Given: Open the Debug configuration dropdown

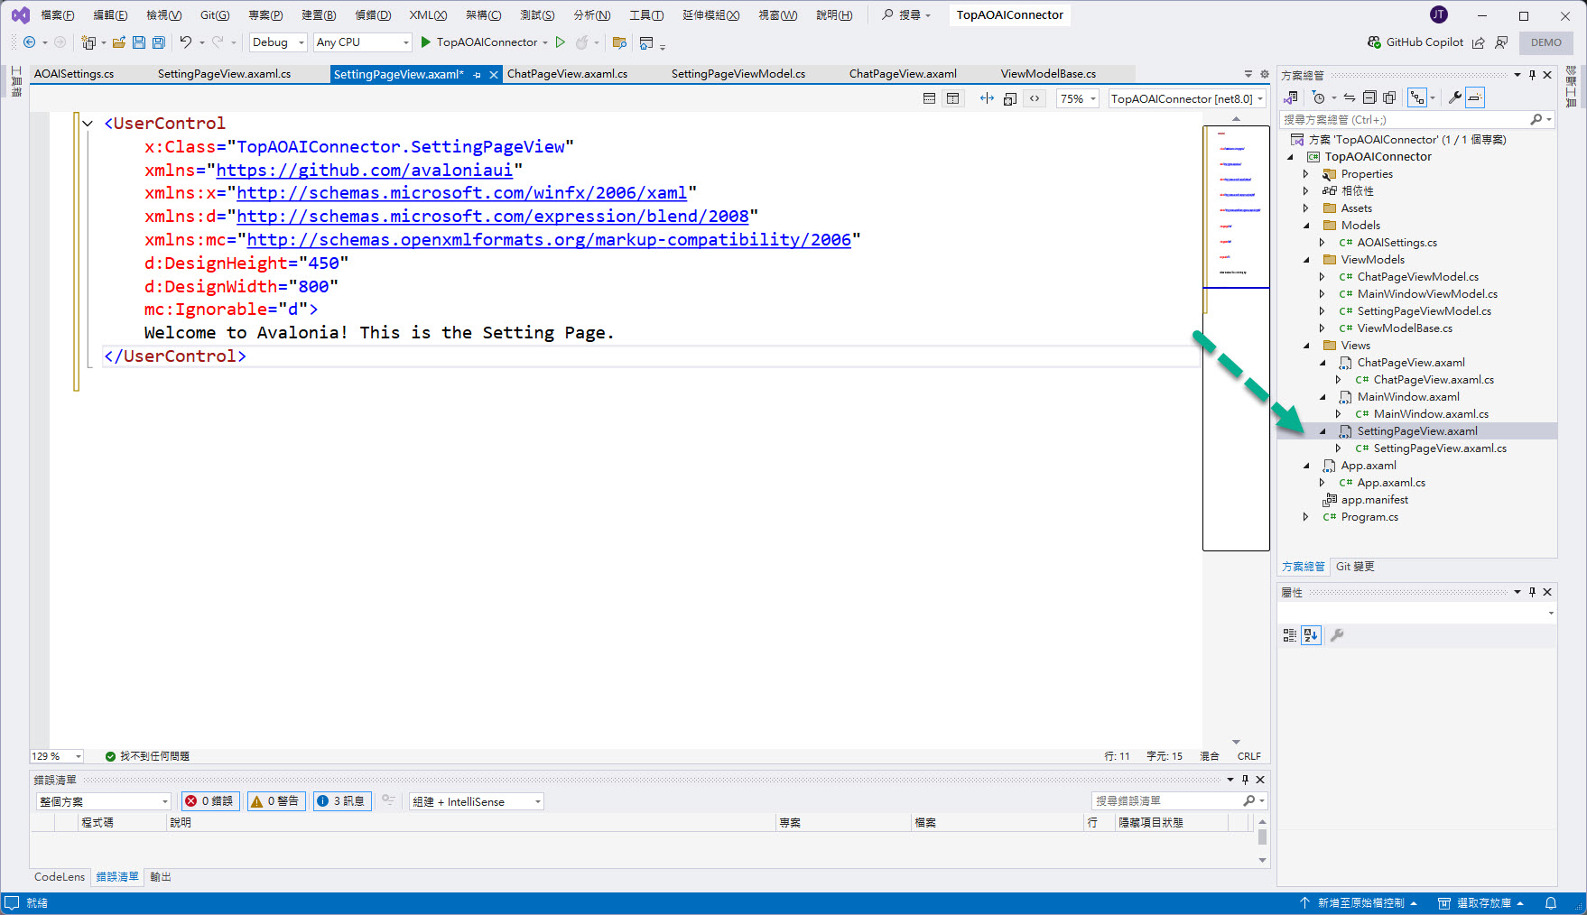Looking at the screenshot, I should [278, 42].
